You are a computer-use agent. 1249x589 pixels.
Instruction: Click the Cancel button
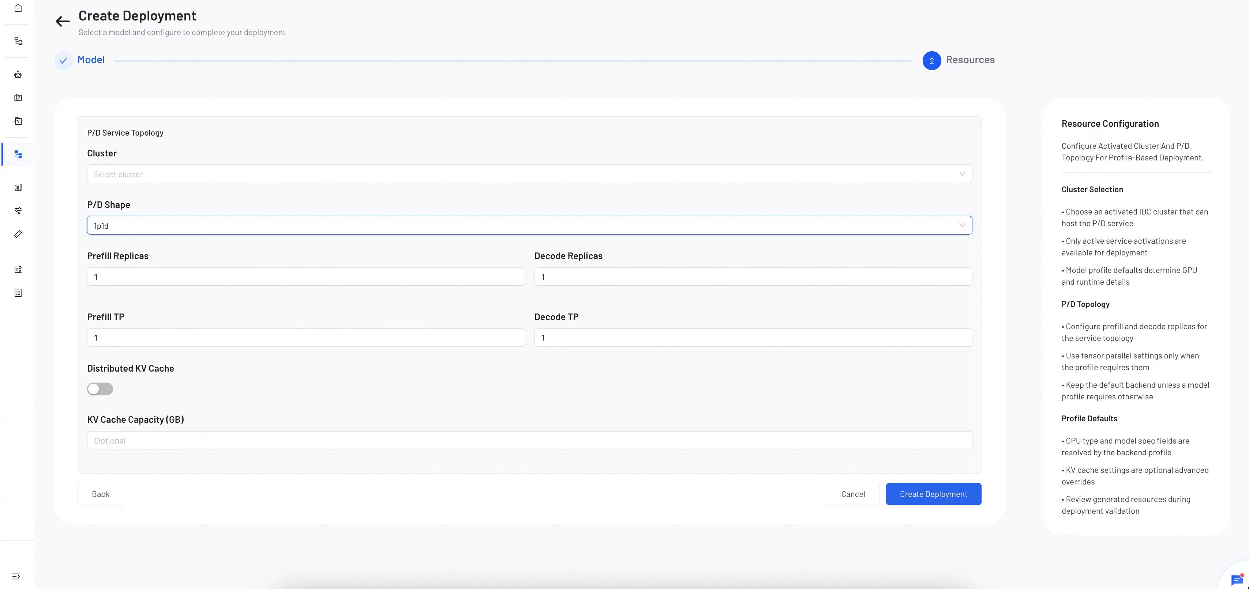click(x=853, y=494)
